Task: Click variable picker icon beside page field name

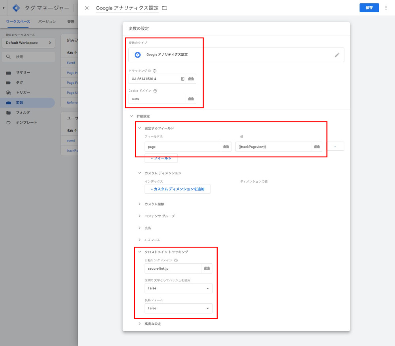Action: tap(226, 147)
